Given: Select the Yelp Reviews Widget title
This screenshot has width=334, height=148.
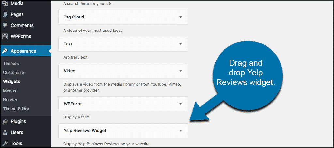Looking at the screenshot, I should tap(85, 130).
